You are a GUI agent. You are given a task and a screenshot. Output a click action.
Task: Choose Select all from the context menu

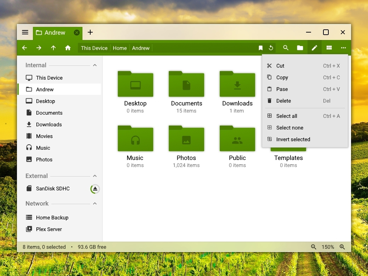coord(287,116)
